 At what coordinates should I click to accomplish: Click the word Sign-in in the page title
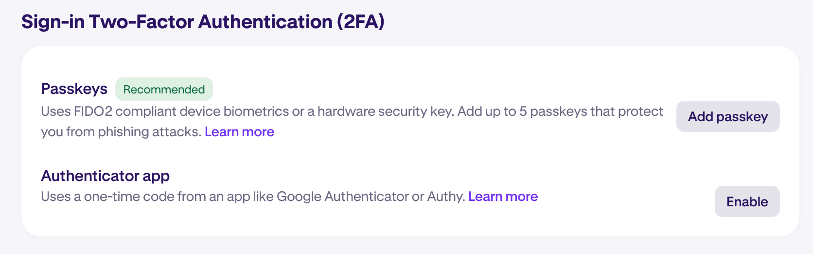[x=53, y=22]
